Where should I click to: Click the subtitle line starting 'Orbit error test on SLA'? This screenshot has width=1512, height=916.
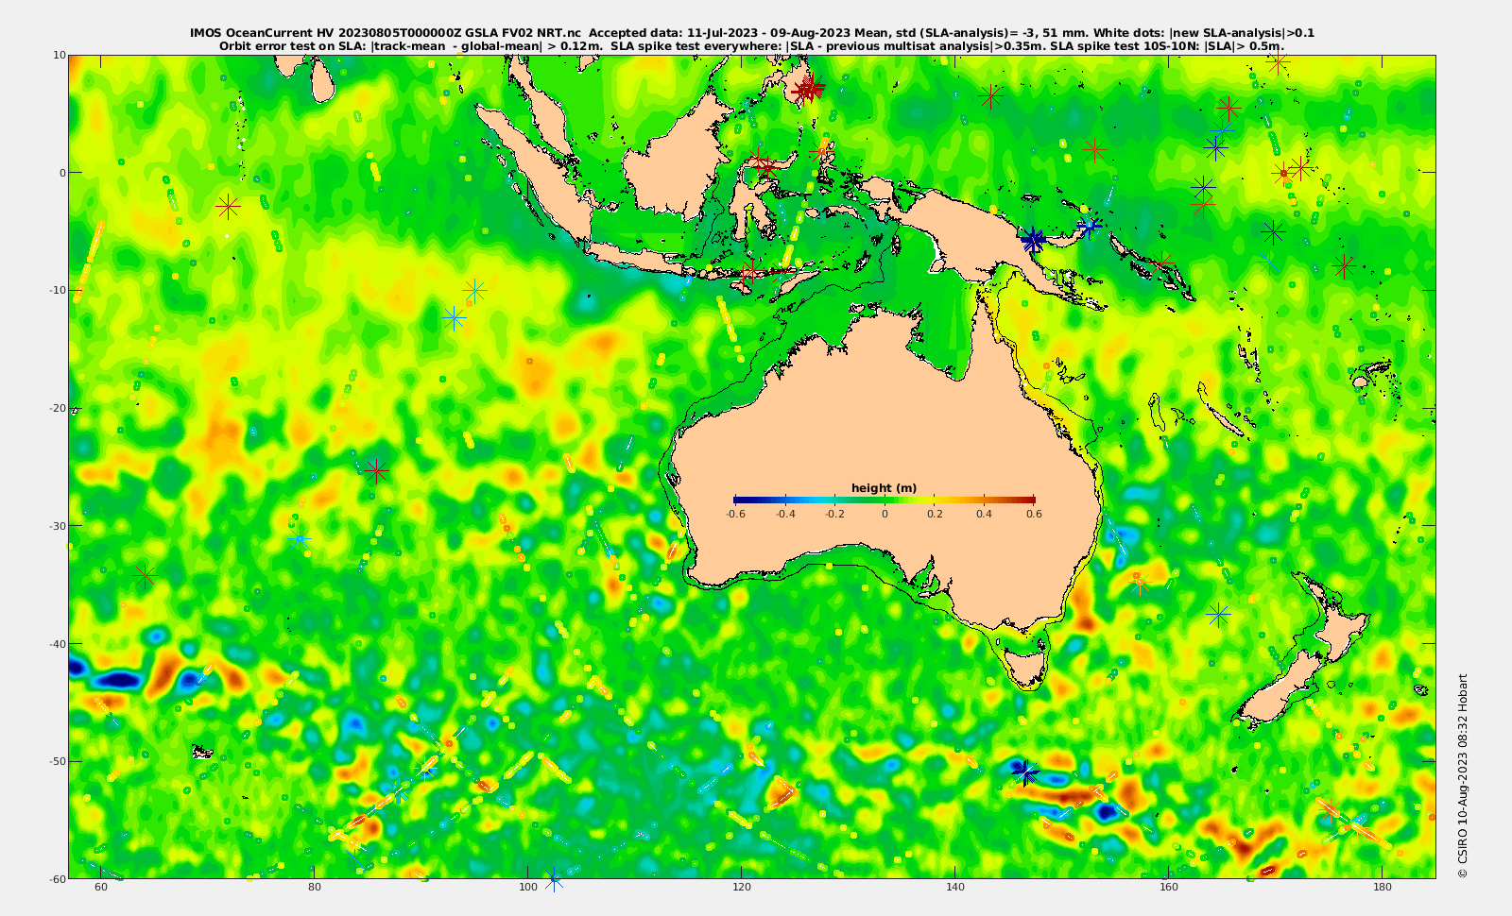tap(752, 45)
